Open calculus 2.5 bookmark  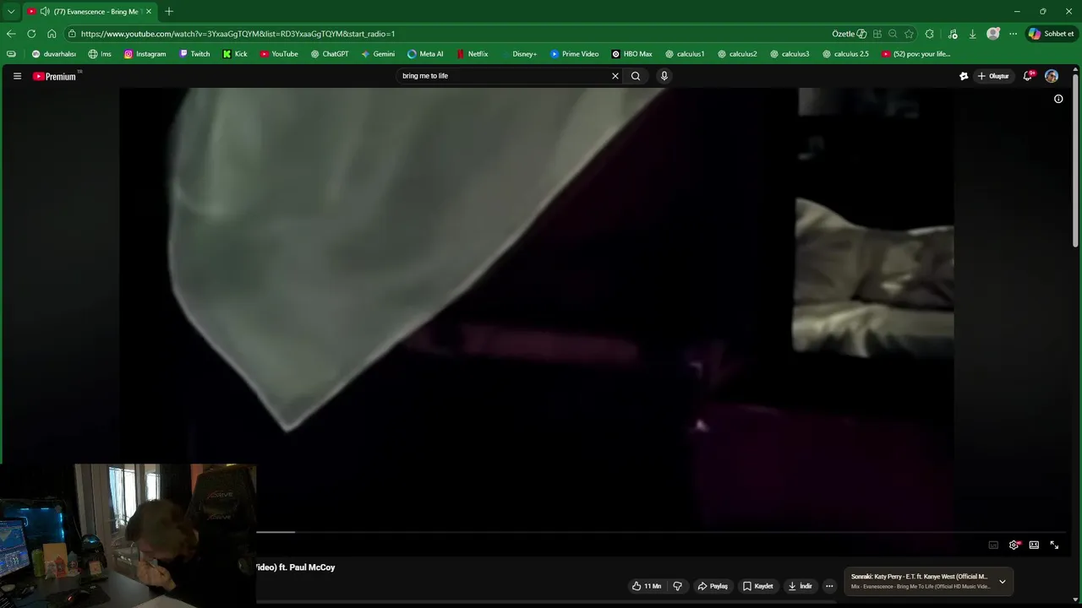coord(845,54)
